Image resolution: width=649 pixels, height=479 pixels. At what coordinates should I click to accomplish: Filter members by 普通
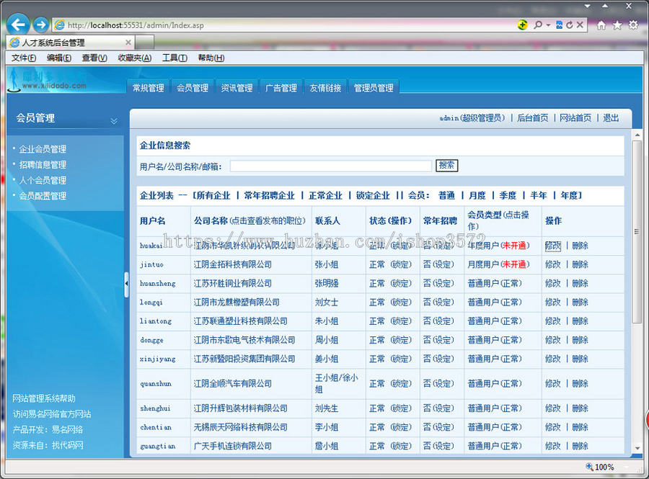point(446,195)
